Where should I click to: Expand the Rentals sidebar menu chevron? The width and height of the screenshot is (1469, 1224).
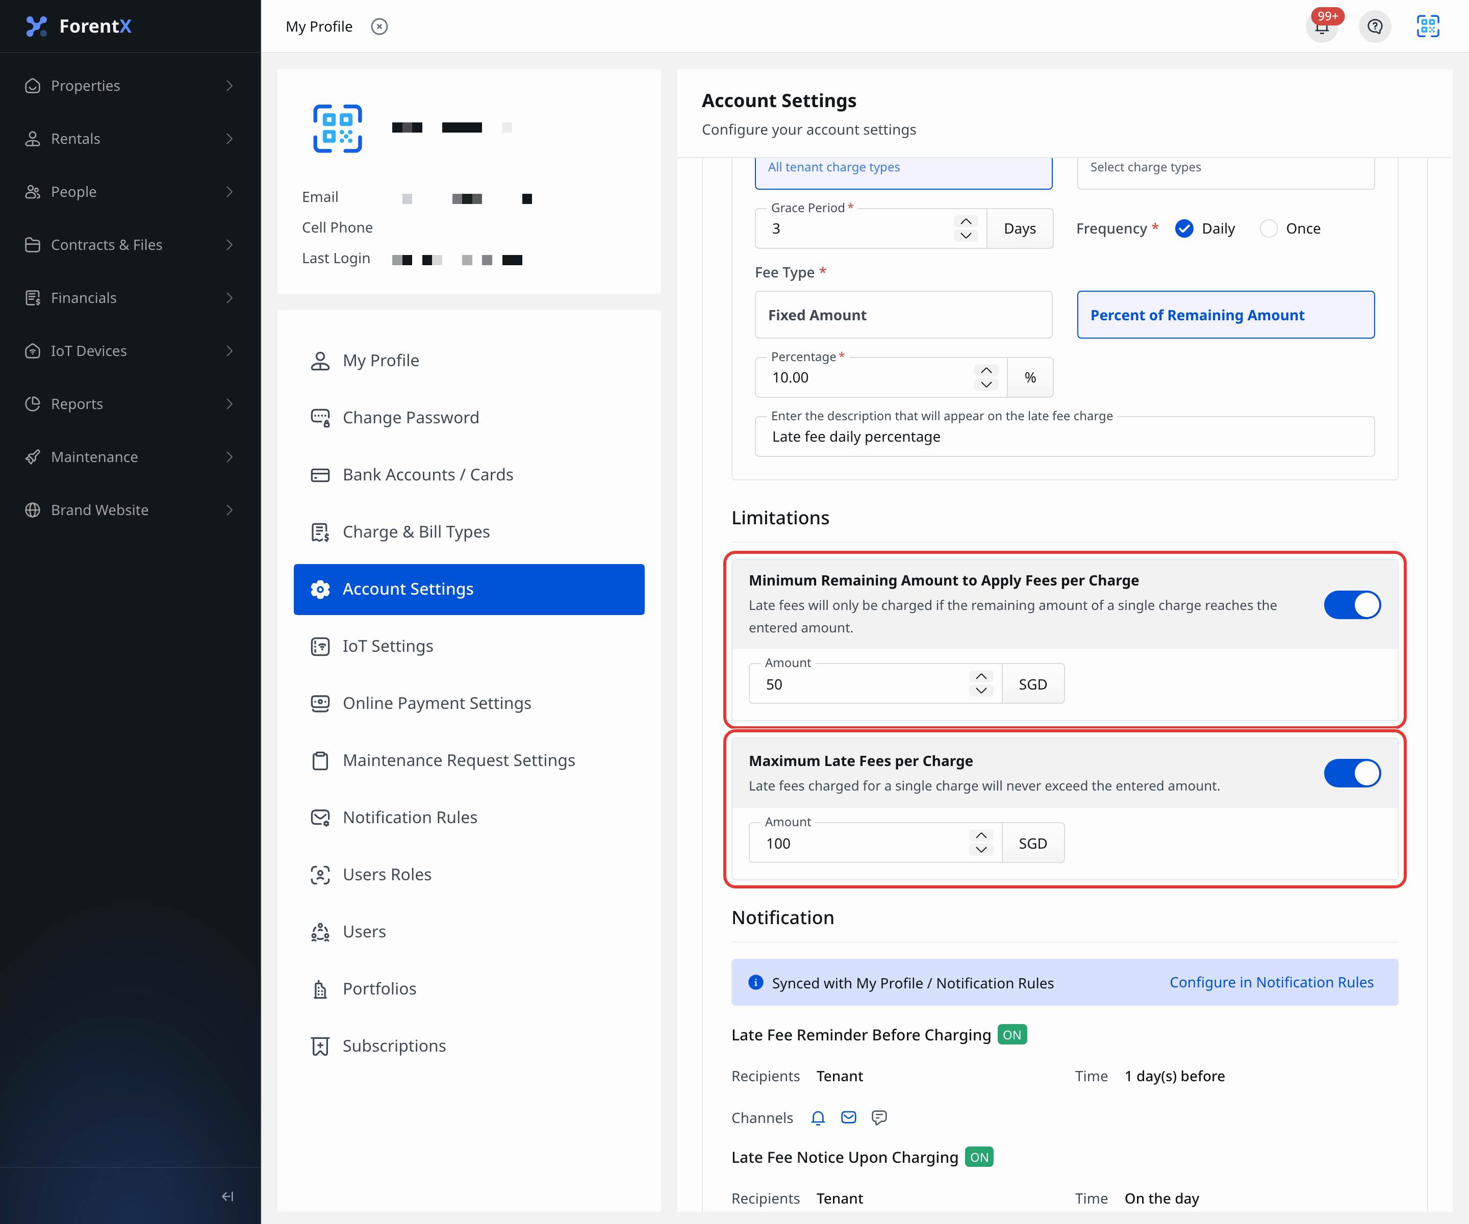click(230, 139)
